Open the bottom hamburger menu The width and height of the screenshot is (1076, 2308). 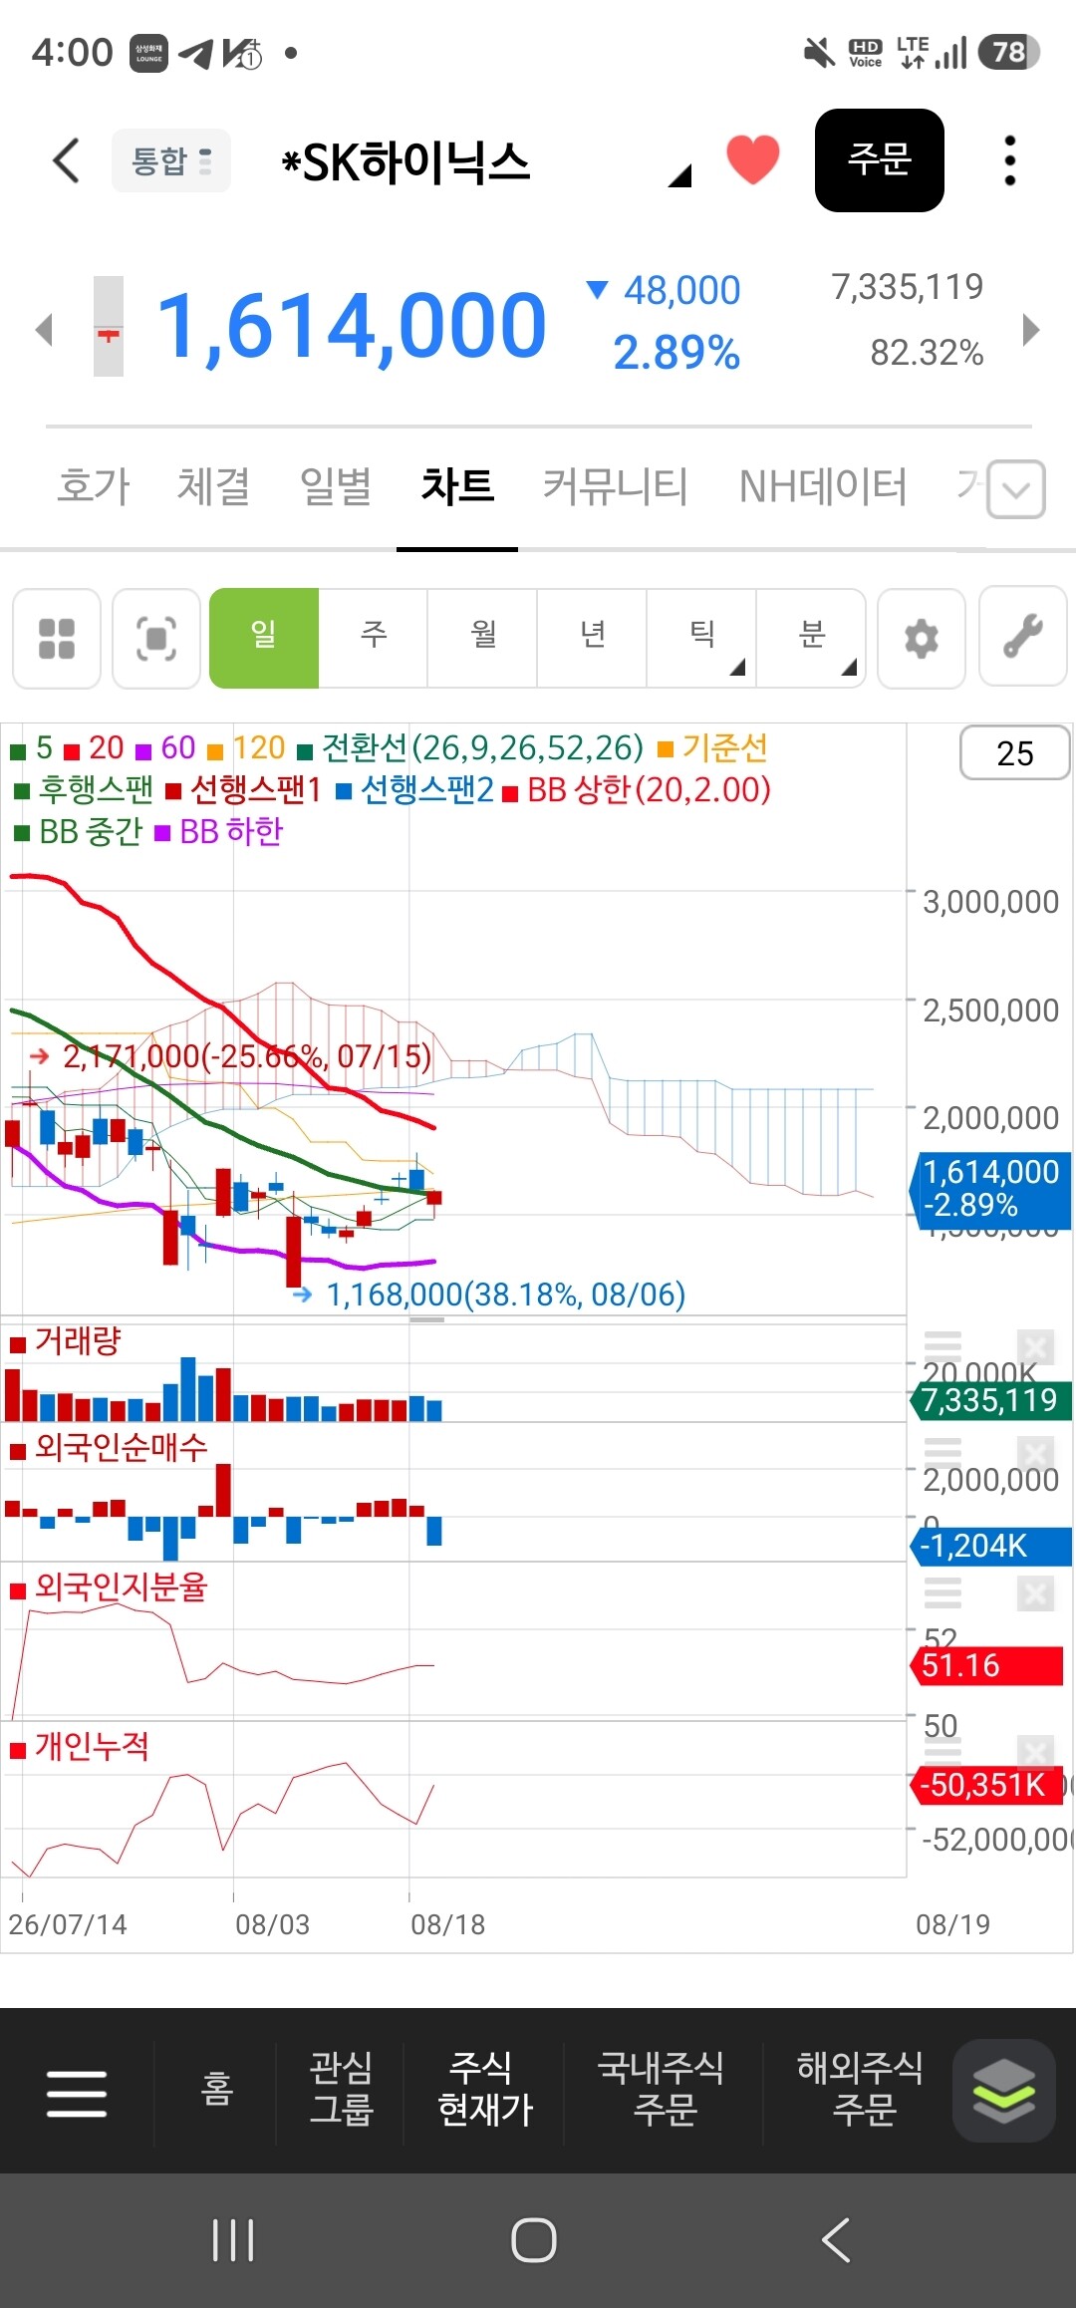(x=77, y=2093)
